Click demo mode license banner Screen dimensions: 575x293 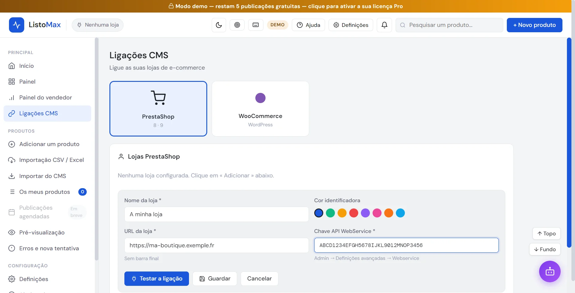point(286,6)
